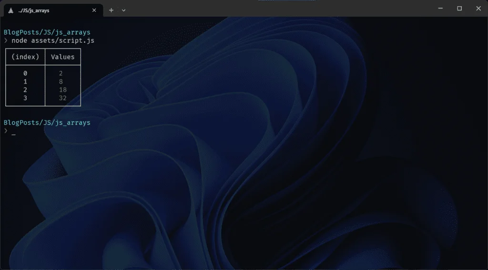Click the node assets/script.js command text

53,41
